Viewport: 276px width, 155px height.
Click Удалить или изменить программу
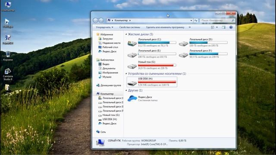coord(165,27)
